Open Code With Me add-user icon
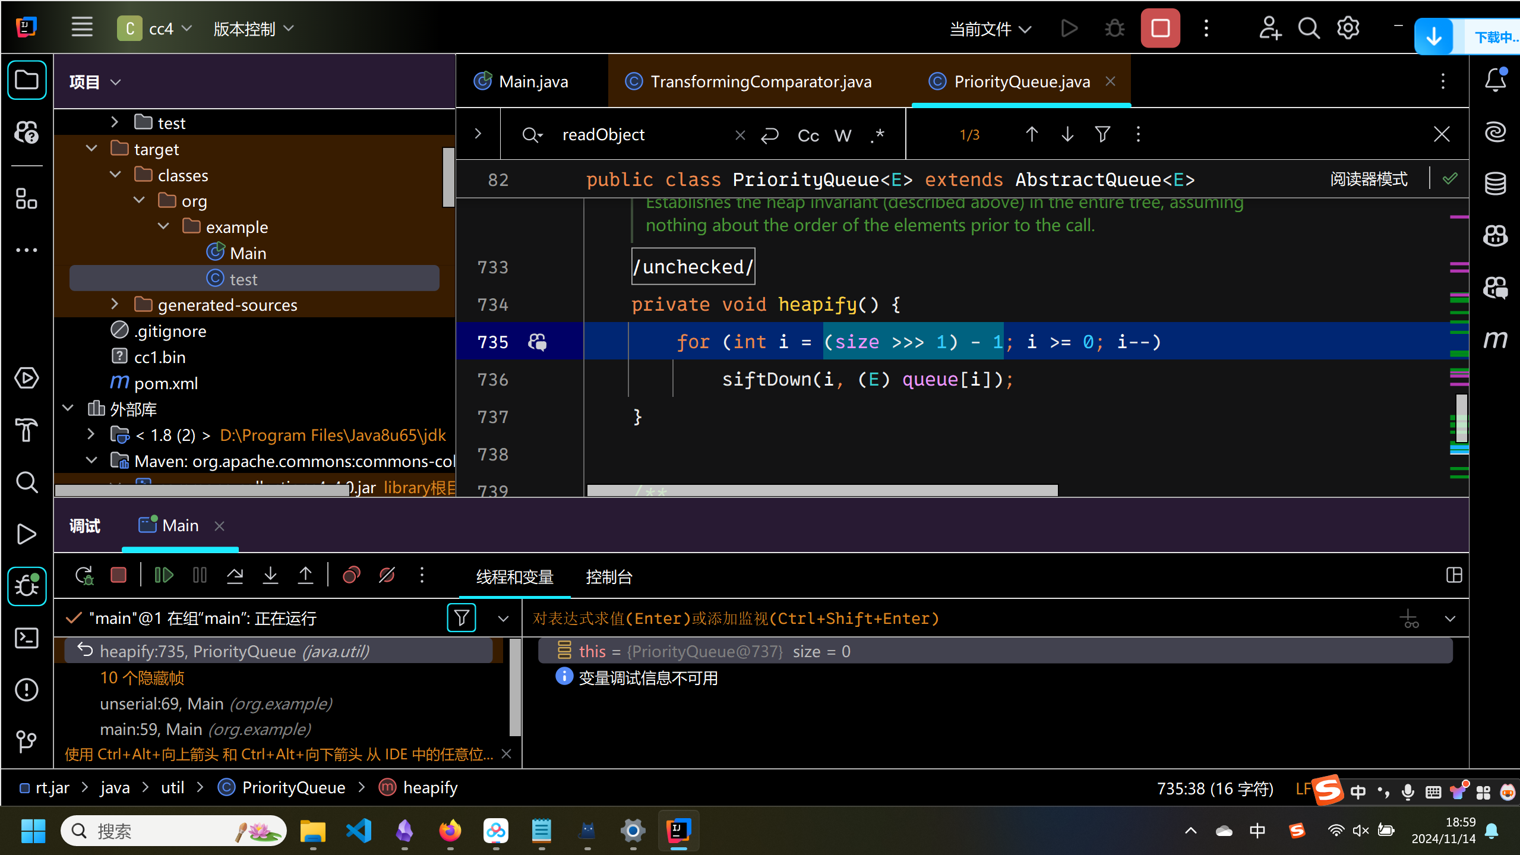 click(1270, 28)
